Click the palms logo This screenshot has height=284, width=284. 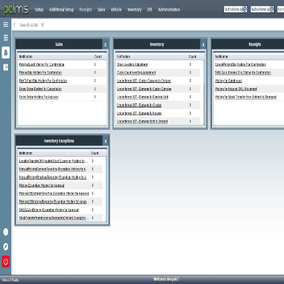coord(16,9)
